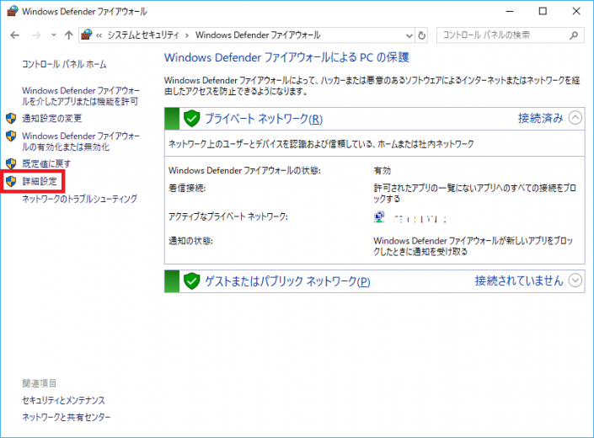Click green shield icon for プライベート ネットワーク

[x=192, y=119]
